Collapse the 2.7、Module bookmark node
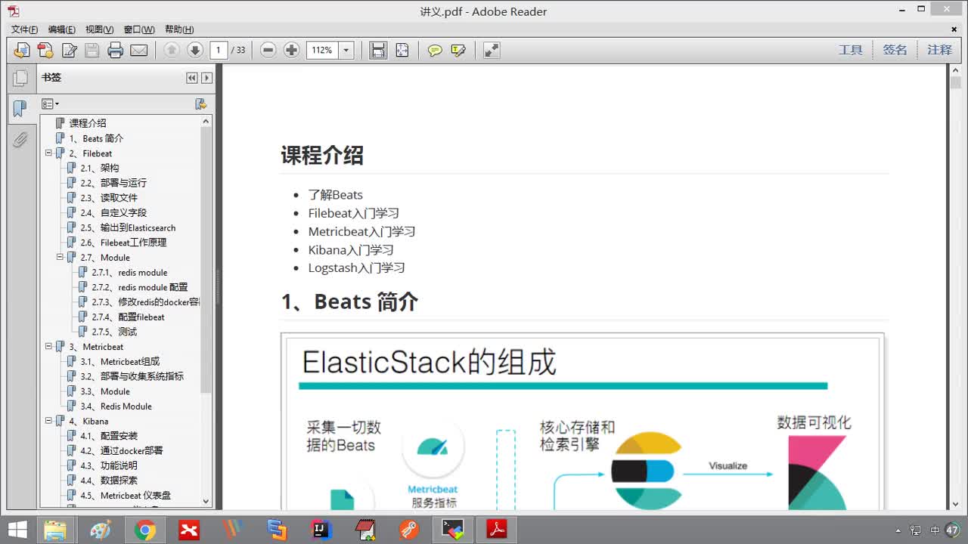 tap(60, 258)
